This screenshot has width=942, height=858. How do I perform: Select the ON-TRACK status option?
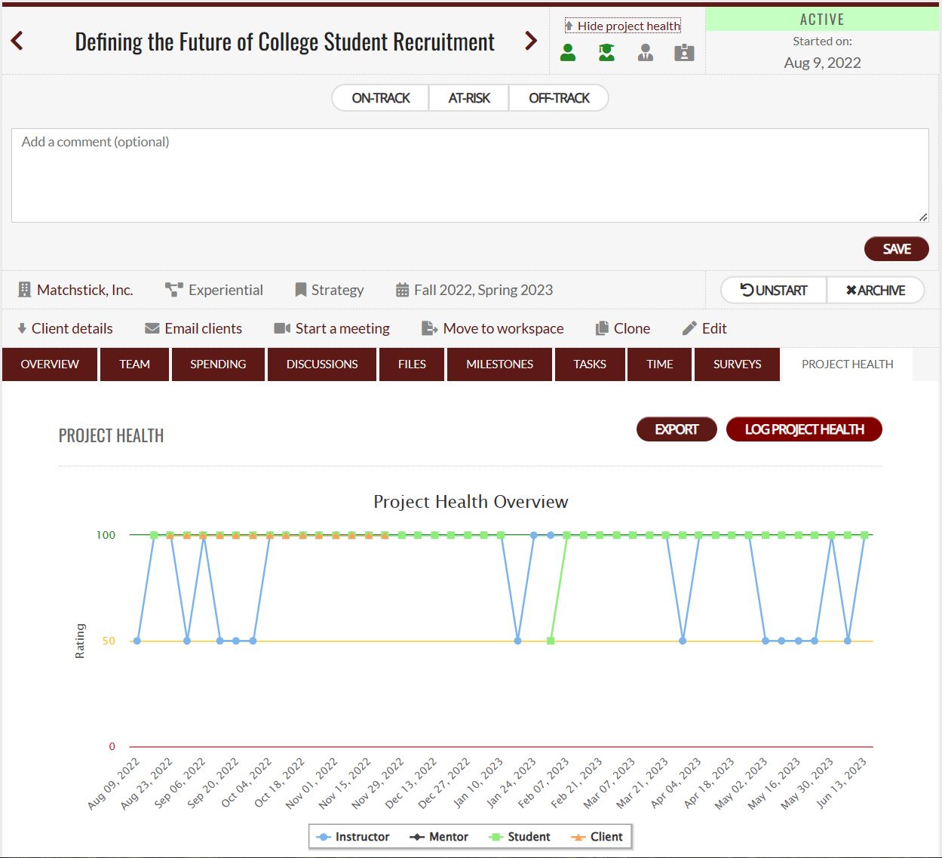point(379,97)
